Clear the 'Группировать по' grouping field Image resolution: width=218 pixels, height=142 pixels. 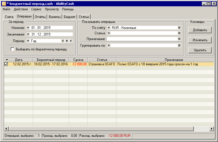point(179,46)
